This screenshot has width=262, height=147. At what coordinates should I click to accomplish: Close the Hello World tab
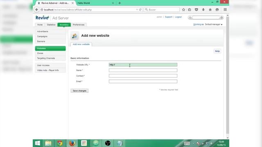pos(113,3)
